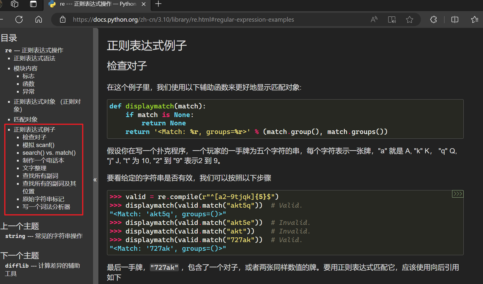483x284 pixels.
Task: Hide prompts with >>> toggle in code block
Action: (x=458, y=194)
